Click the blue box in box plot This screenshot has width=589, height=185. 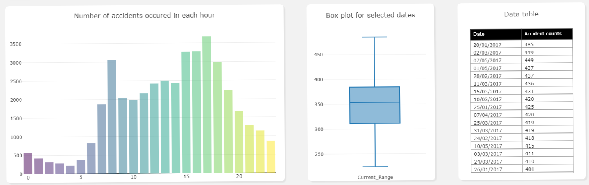click(375, 105)
